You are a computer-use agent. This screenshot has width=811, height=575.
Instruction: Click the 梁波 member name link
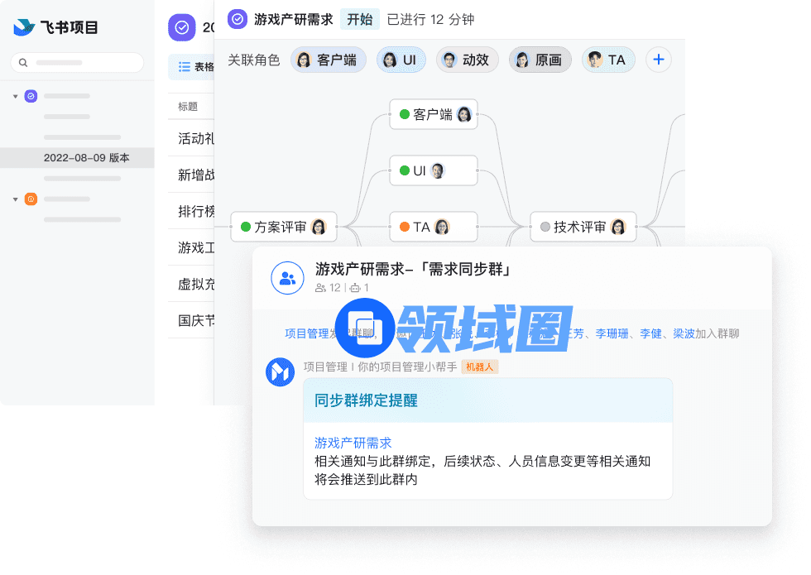(x=684, y=333)
